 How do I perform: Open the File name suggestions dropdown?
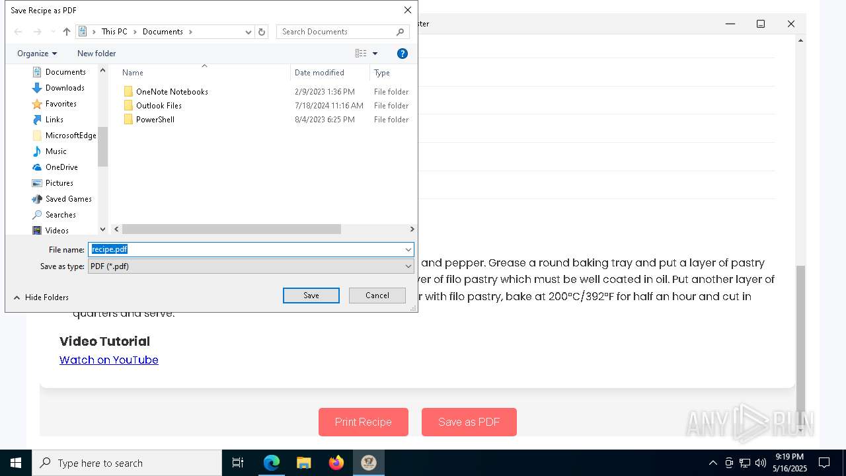[408, 250]
